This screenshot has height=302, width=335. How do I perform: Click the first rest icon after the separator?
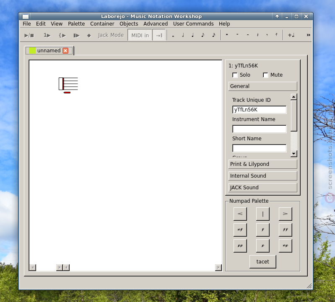point(227,35)
